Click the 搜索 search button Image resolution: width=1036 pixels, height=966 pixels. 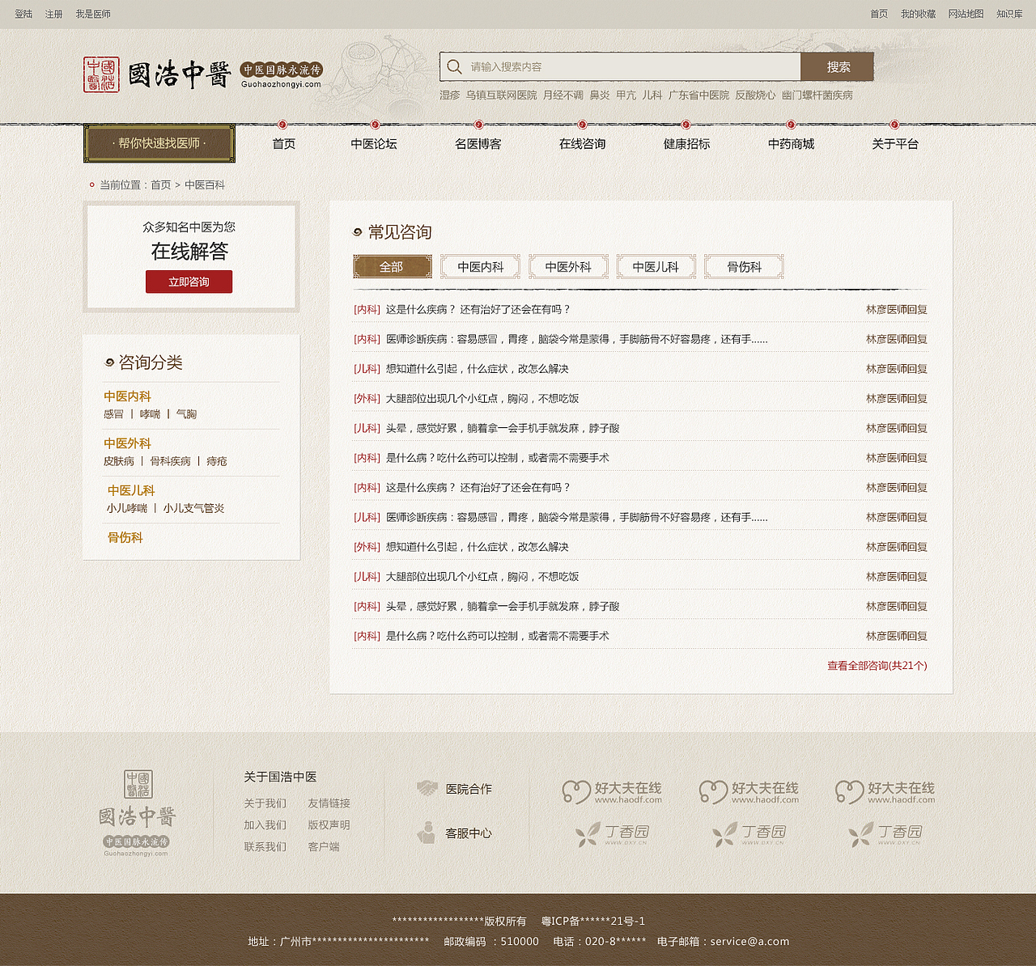coord(838,67)
